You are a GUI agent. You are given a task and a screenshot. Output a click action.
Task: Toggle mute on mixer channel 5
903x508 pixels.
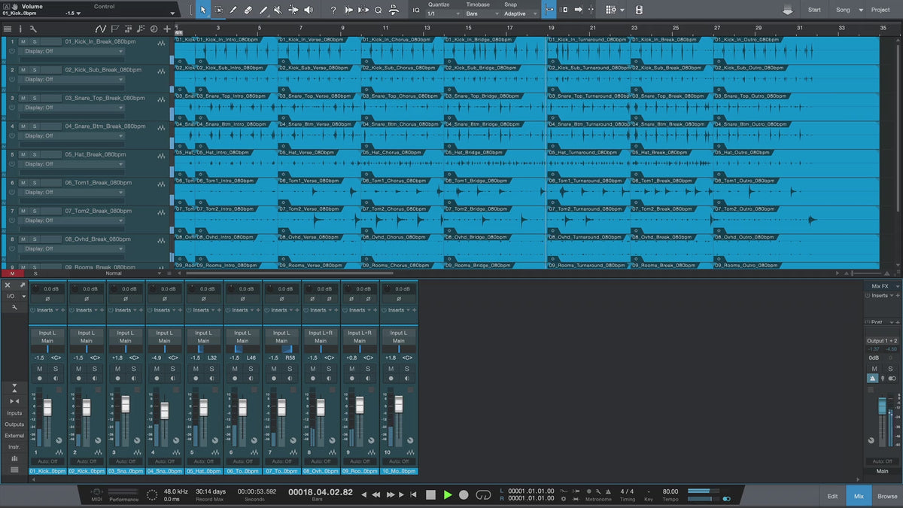click(x=196, y=369)
